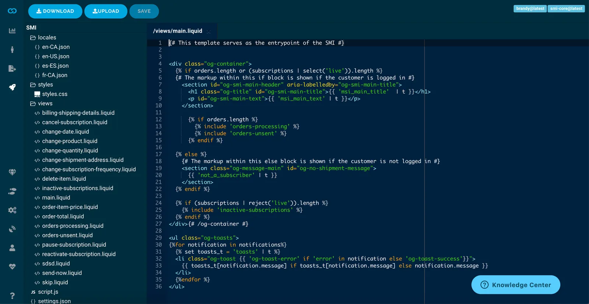Open change-subscription-frequency.liquid
Viewport: 589px width, 304px height.
pyautogui.click(x=85, y=169)
